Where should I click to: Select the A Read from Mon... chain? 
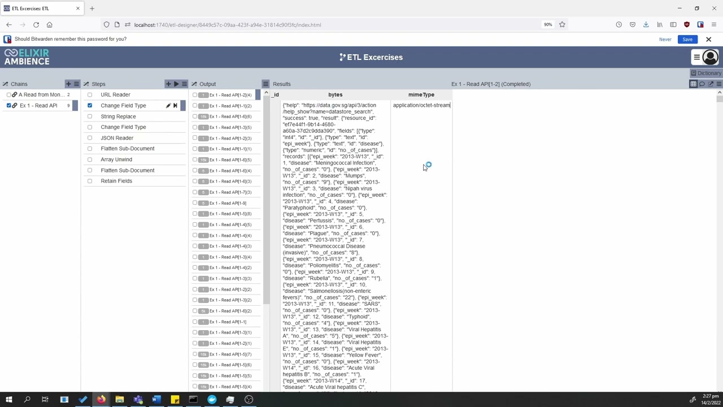pos(41,95)
